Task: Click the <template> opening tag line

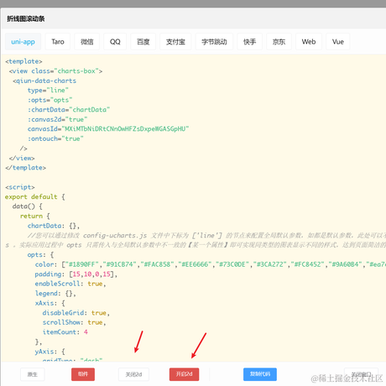Action: pos(23,61)
